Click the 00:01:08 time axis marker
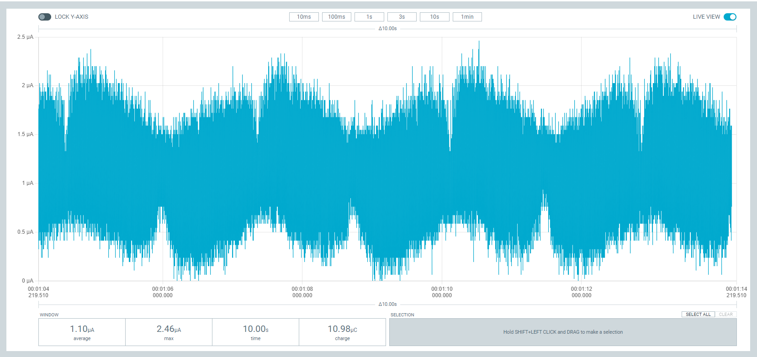This screenshot has width=757, height=357. coord(302,292)
